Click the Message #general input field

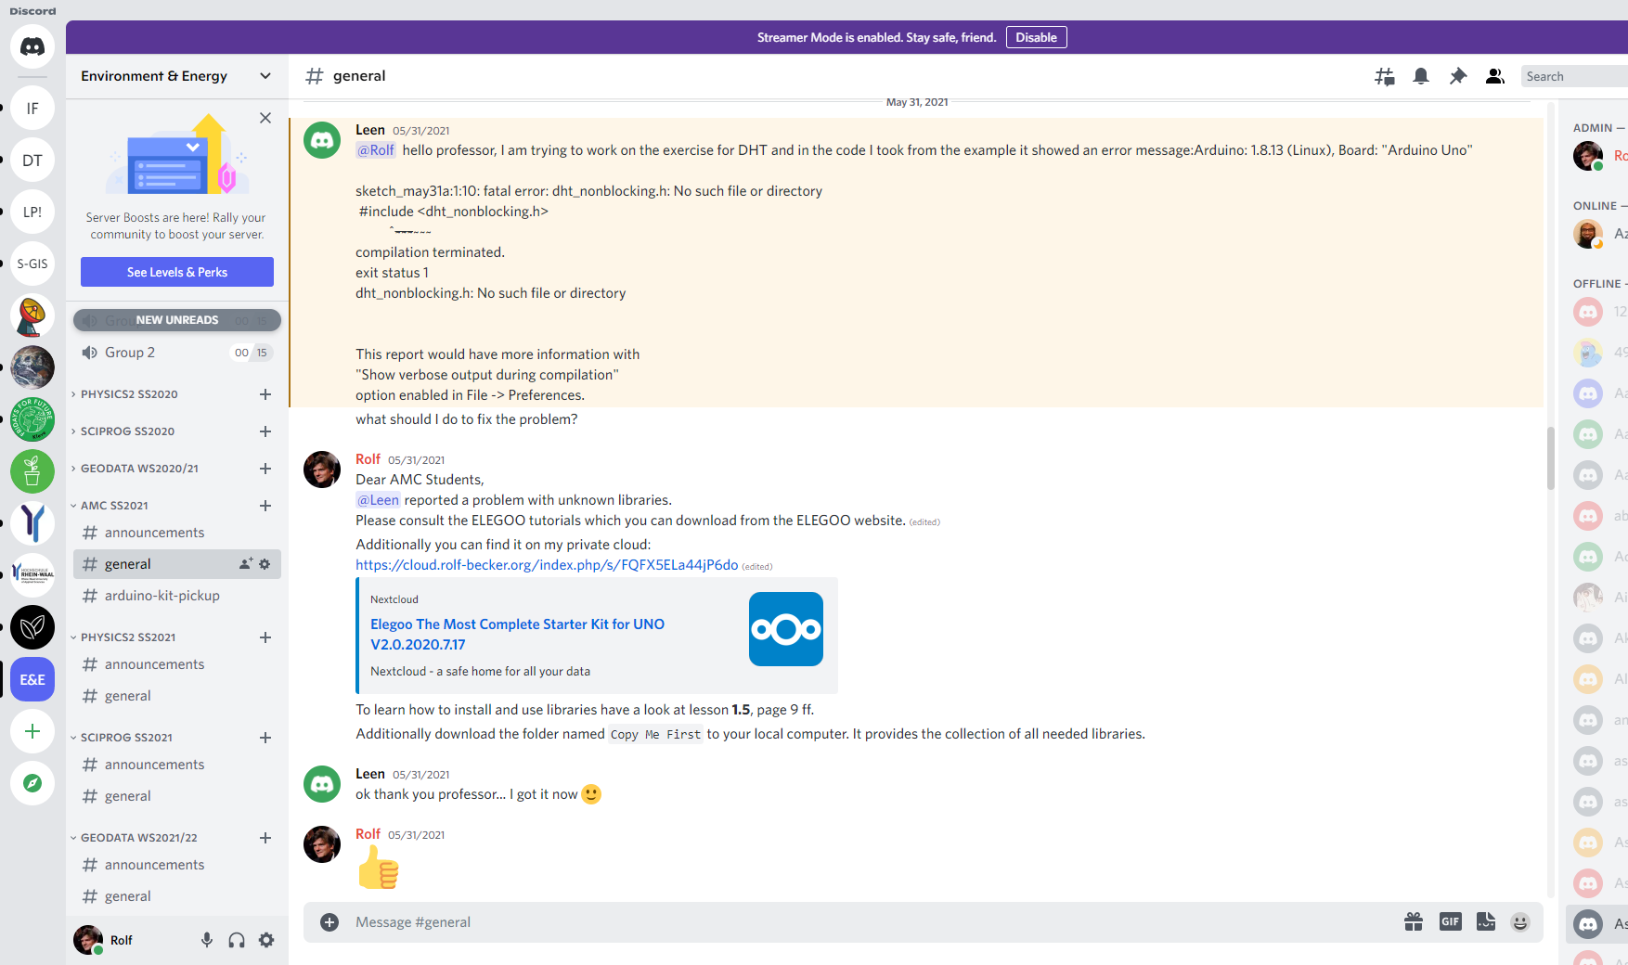coord(835,922)
